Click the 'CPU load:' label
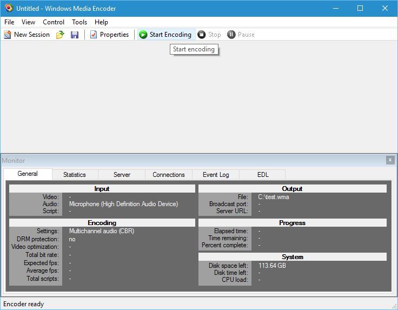 pos(235,280)
